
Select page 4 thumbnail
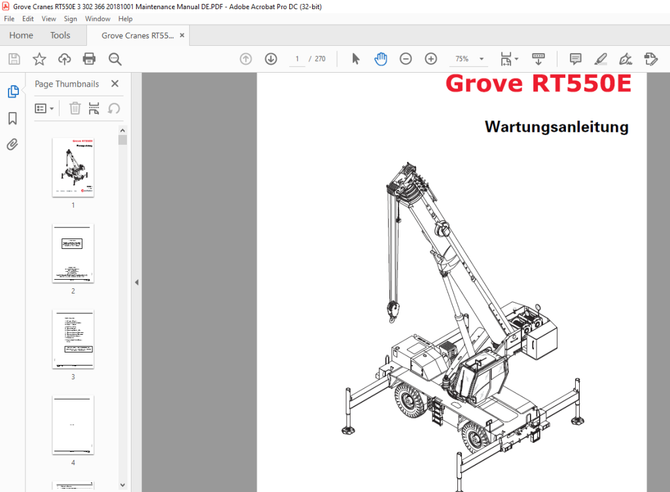pyautogui.click(x=73, y=425)
